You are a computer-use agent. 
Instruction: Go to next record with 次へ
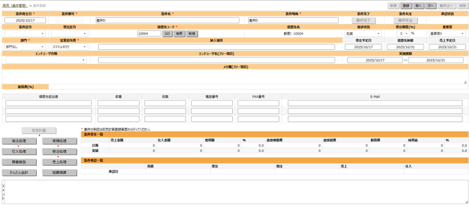(430, 5)
